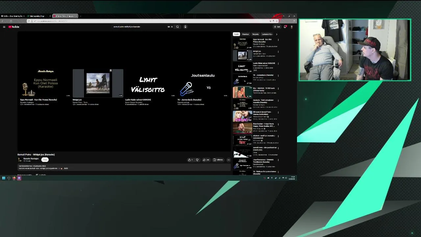The height and width of the screenshot is (237, 421).
Task: Like the video with thumbs up
Action: click(190, 160)
